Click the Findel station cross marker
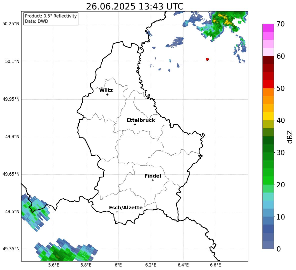The width and height of the screenshot is (296, 270). [152, 180]
